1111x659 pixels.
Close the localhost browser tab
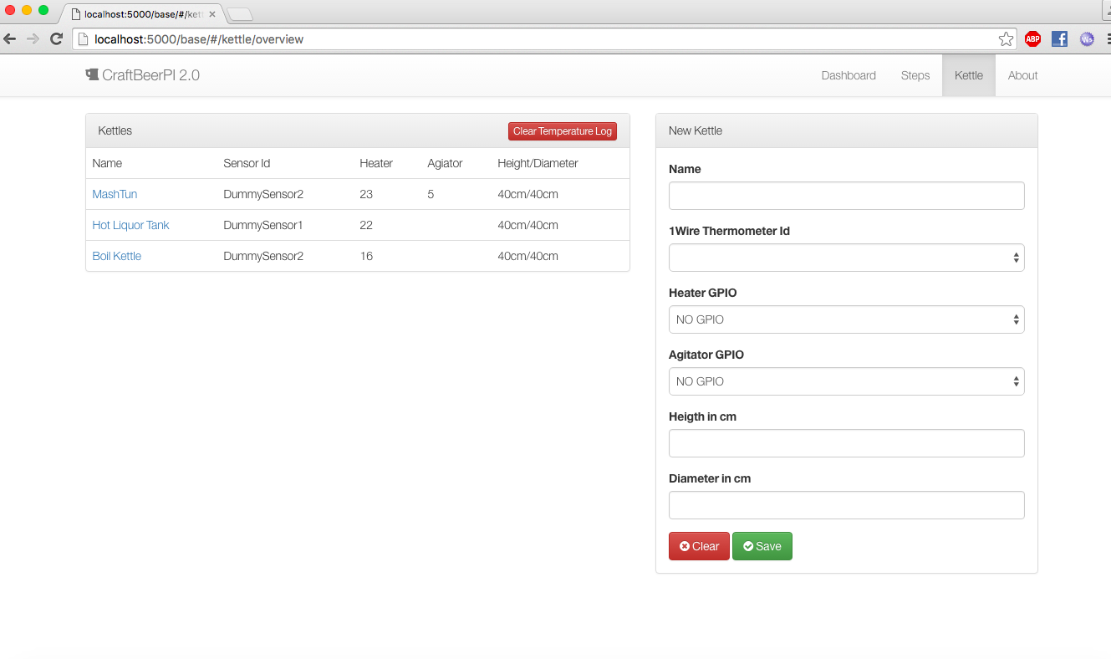212,14
